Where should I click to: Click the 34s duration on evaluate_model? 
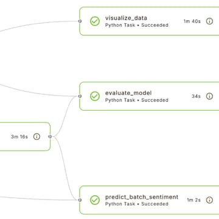click(x=196, y=96)
